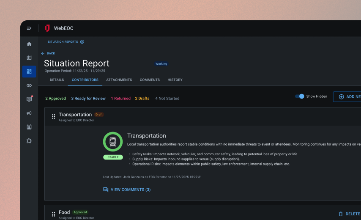Collapse the sidebar menu icon
The width and height of the screenshot is (361, 220).
tap(29, 28)
